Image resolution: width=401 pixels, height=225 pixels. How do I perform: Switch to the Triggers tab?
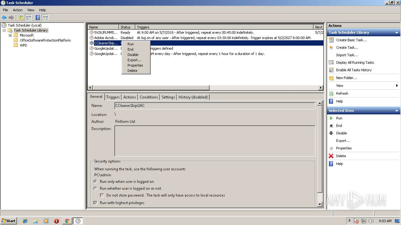coord(113,97)
